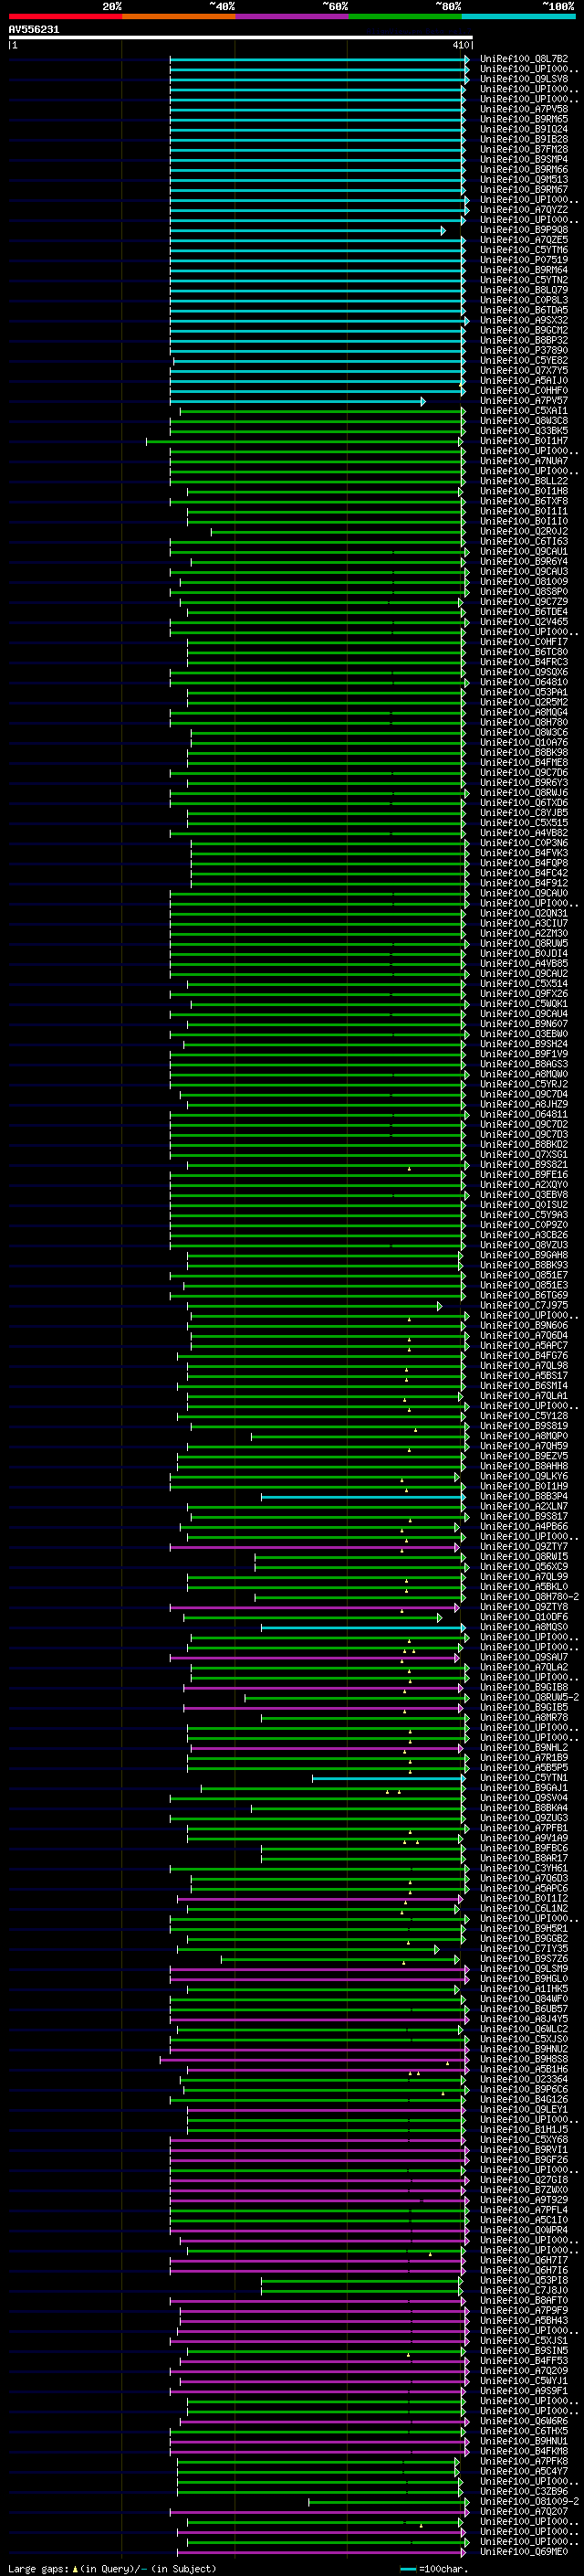Open hit UniRef100_B7FM28
This screenshot has width=584, height=2576.
(523, 149)
